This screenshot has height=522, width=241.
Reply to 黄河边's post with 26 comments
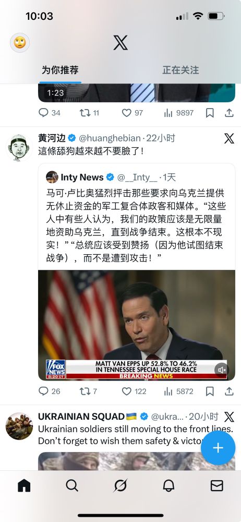(49, 391)
